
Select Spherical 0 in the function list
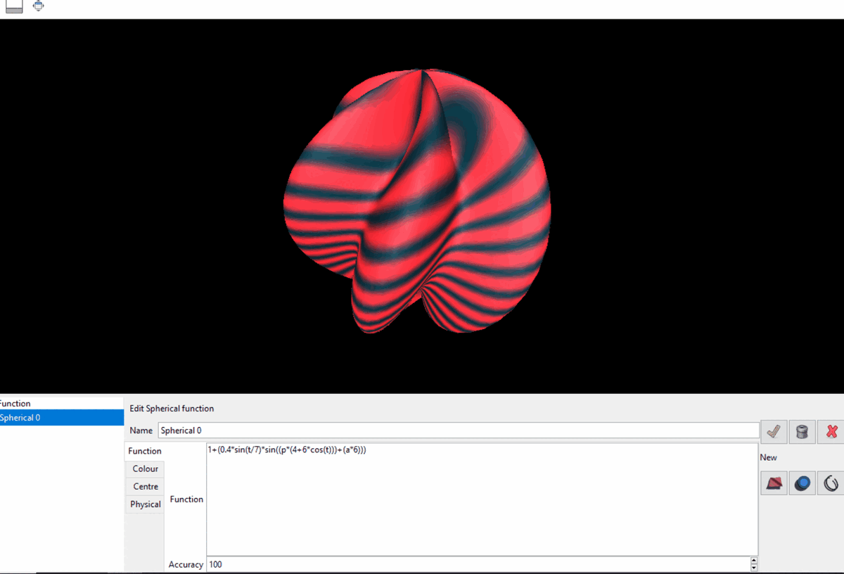[x=62, y=418]
